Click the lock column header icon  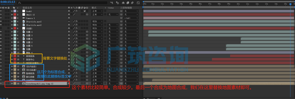click(x=9, y=8)
